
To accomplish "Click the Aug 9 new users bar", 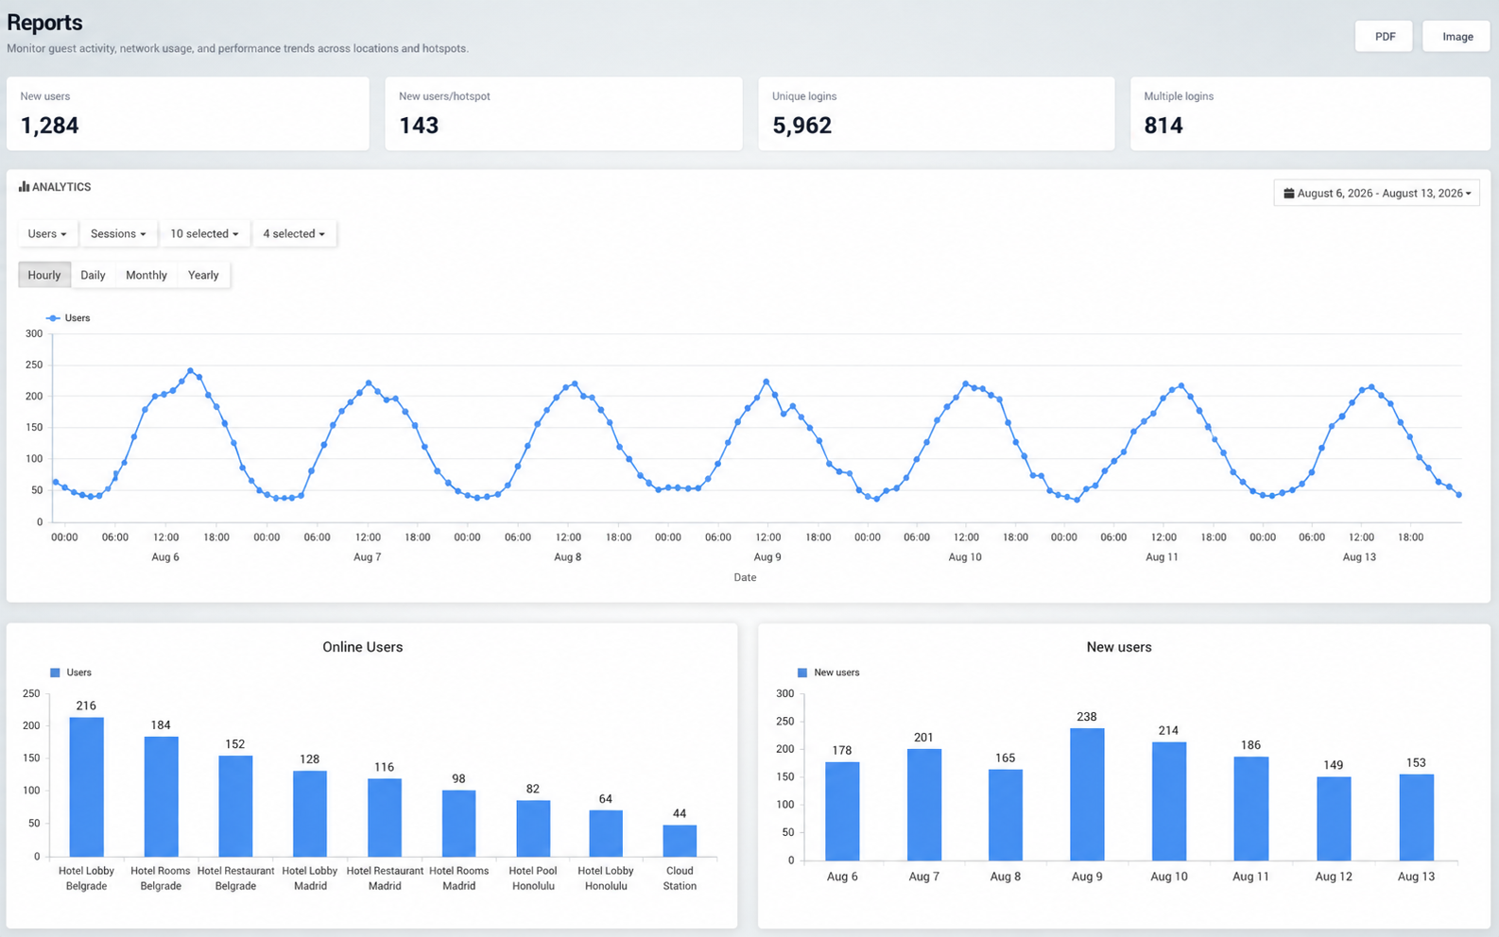I will pos(1087,793).
